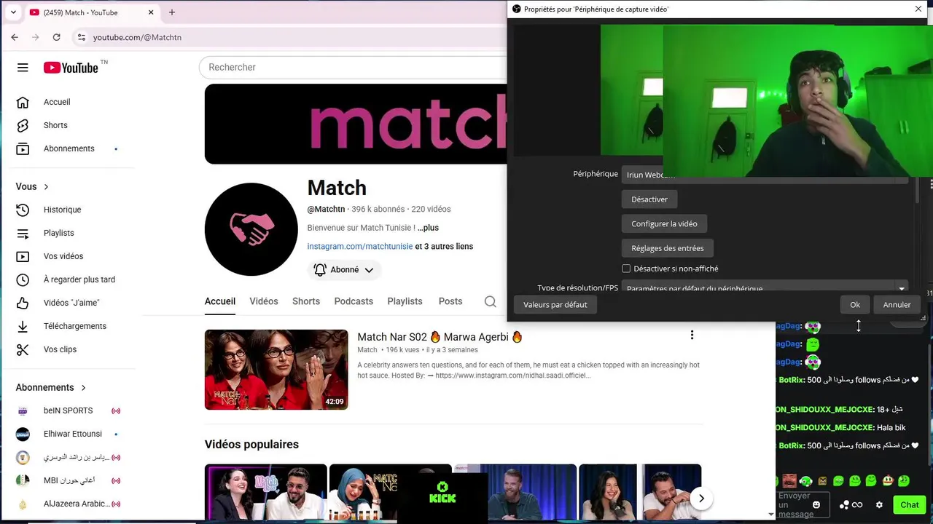
Task: Open Vidéos "J'aime" in sidebar
Action: (x=71, y=303)
